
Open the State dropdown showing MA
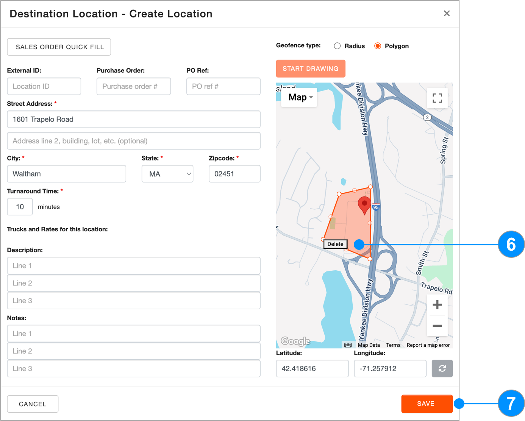(x=167, y=174)
